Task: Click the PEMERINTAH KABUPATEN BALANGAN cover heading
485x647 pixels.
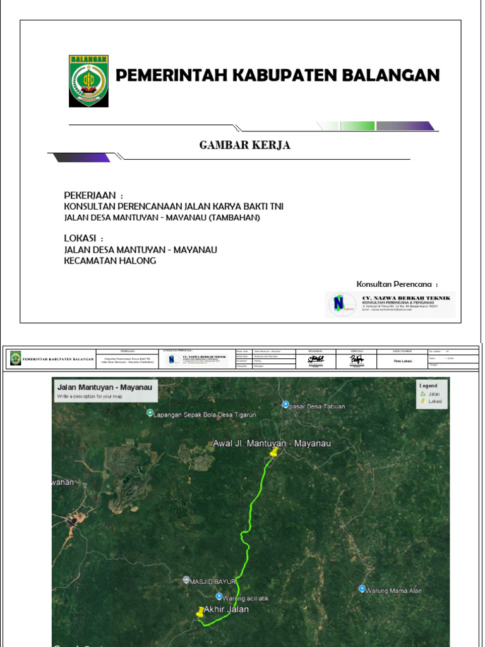Action: (x=278, y=76)
